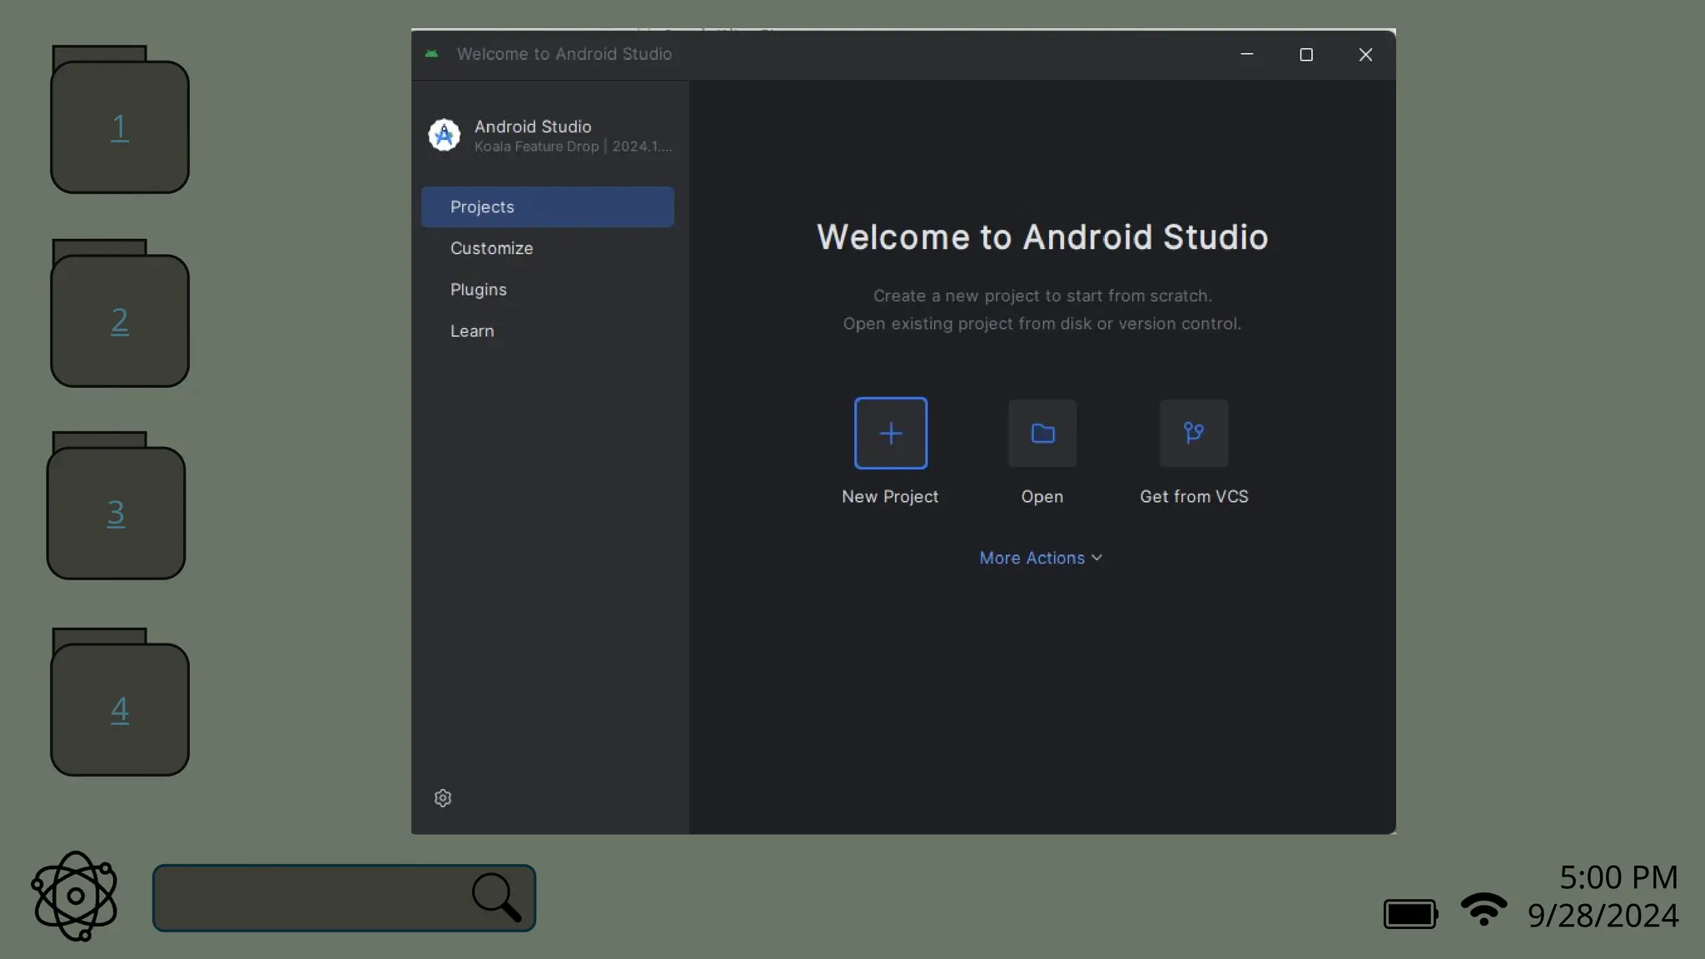Go to the Learn tab

click(471, 331)
